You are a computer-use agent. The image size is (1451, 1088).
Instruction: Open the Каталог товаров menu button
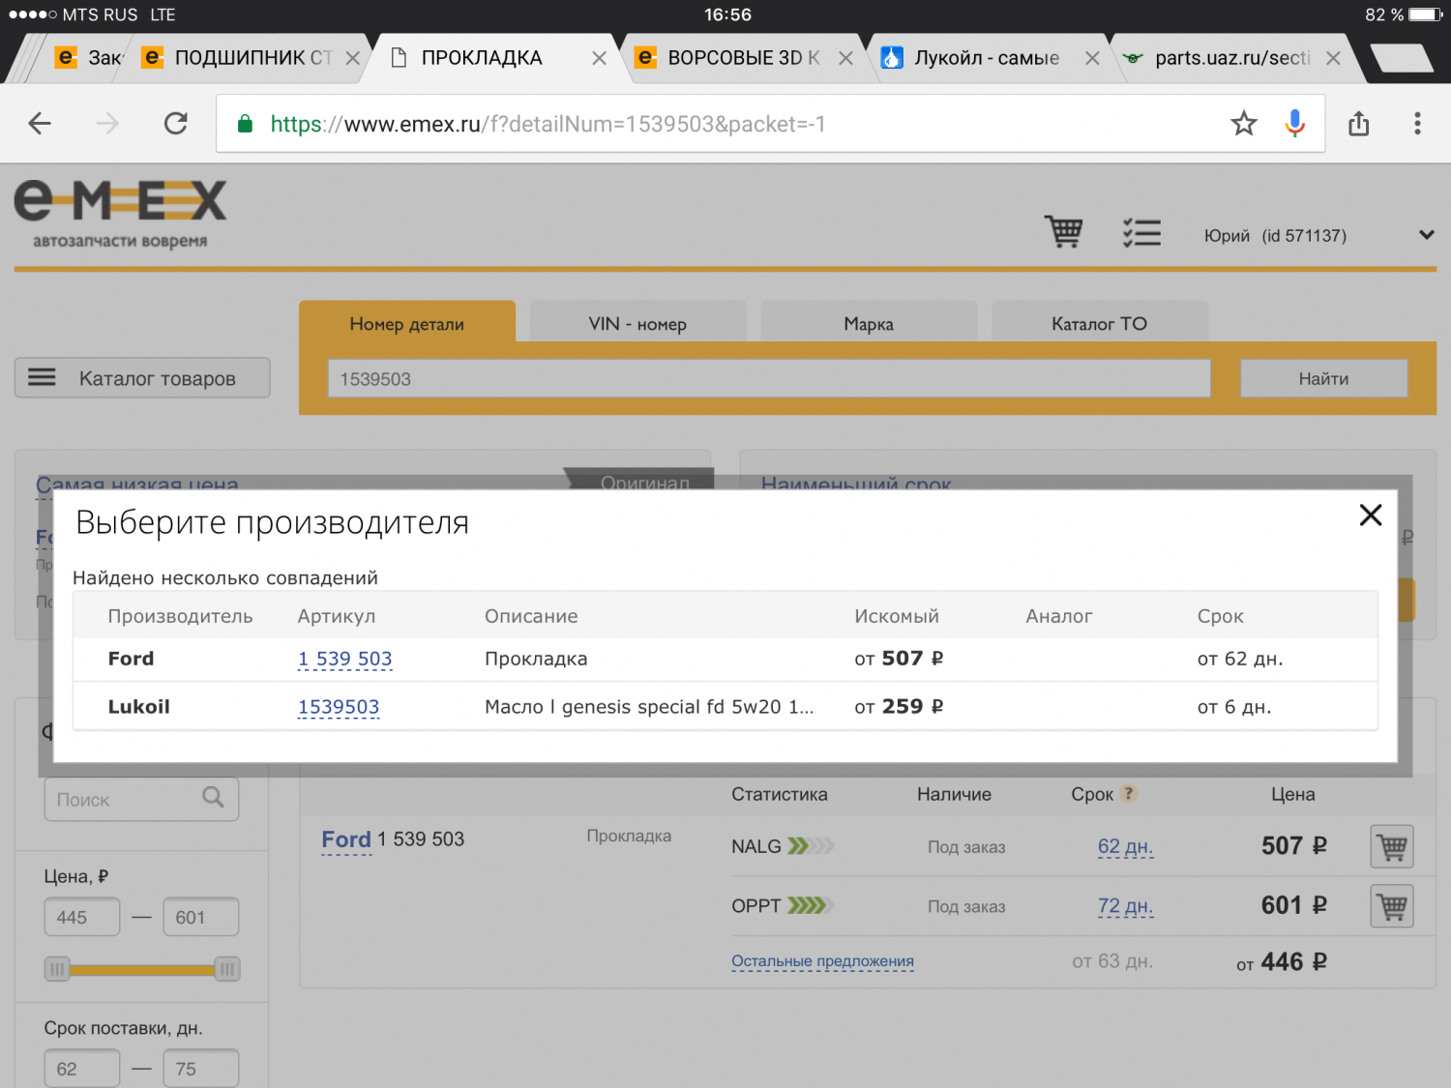click(142, 378)
